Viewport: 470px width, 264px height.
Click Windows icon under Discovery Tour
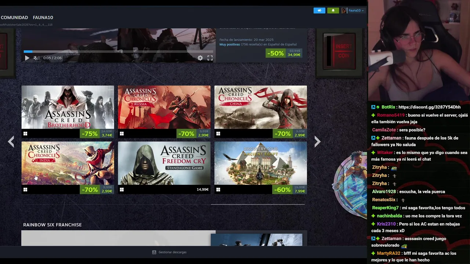[x=218, y=190]
